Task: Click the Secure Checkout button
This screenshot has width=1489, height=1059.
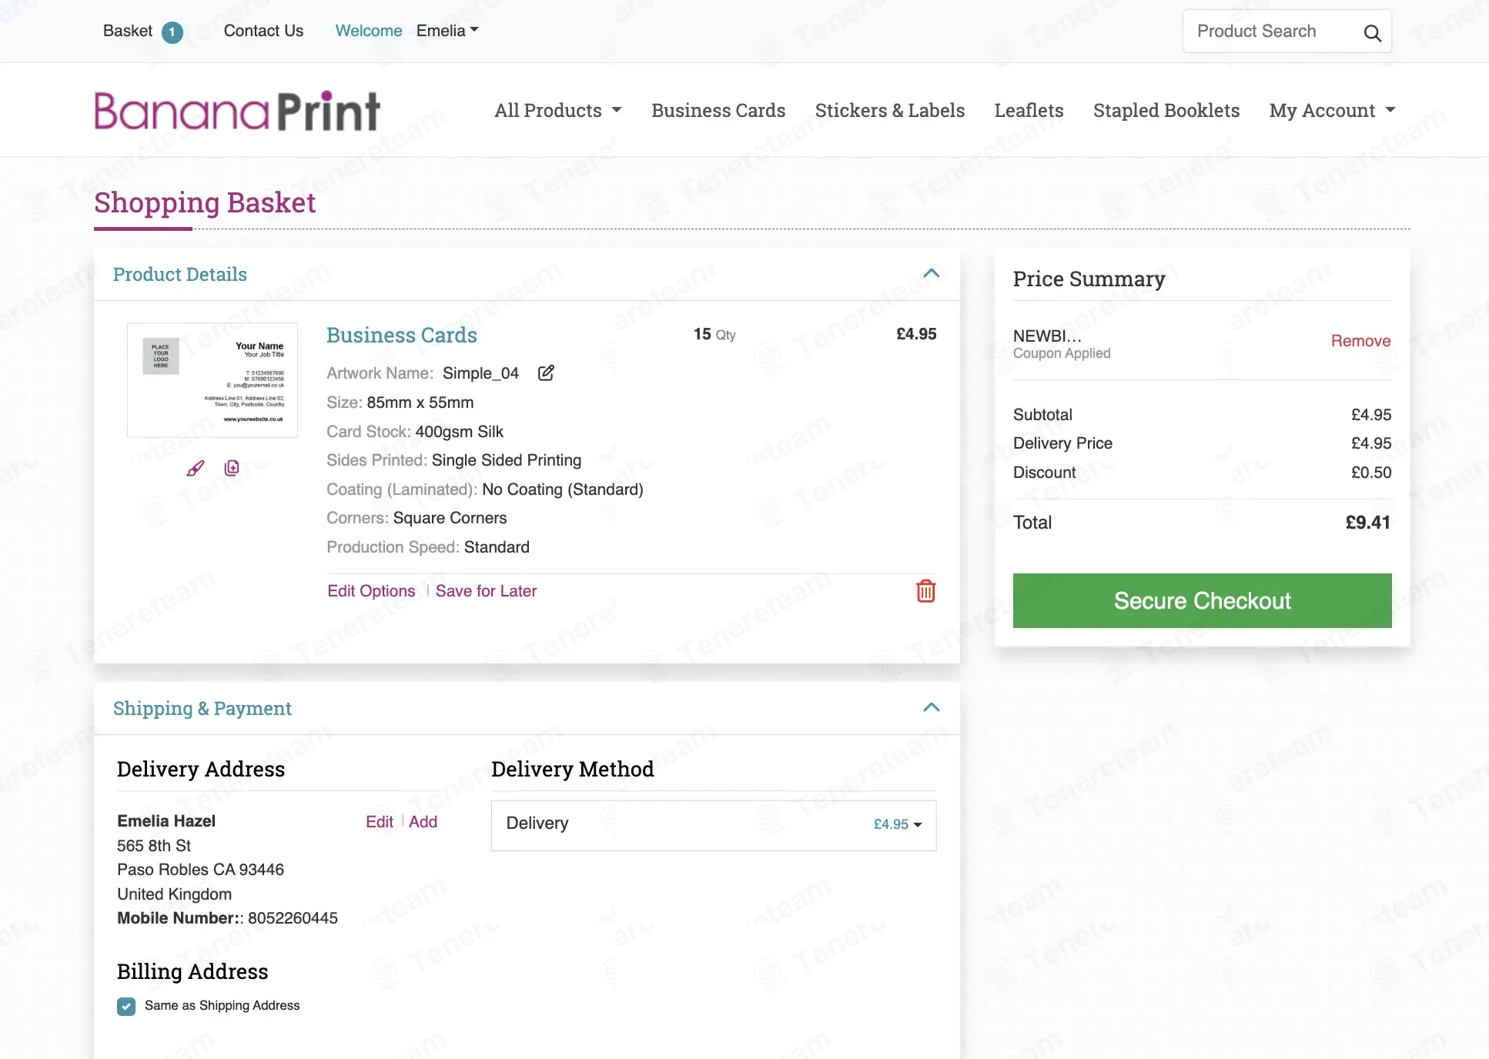Action: click(x=1202, y=600)
